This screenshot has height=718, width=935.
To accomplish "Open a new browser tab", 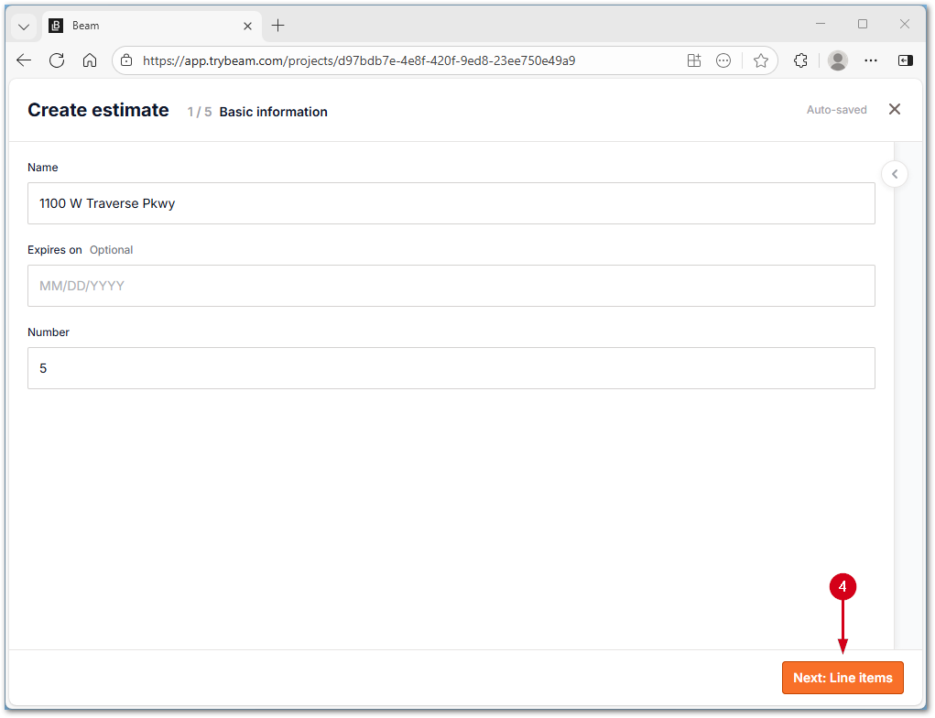I will [x=277, y=25].
